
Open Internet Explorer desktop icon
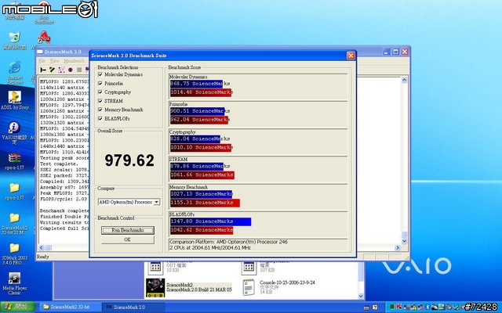[14, 68]
